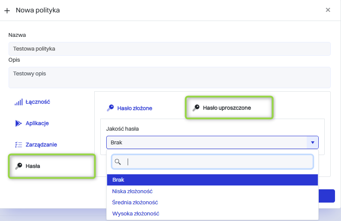The height and width of the screenshot is (221, 341).
Task: Close the Nowa polityka dialog
Action: pos(328,10)
